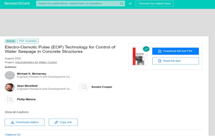The width and height of the screenshot is (215, 136).
Task: Expand Show all 8 authors
Action: (x=17, y=112)
